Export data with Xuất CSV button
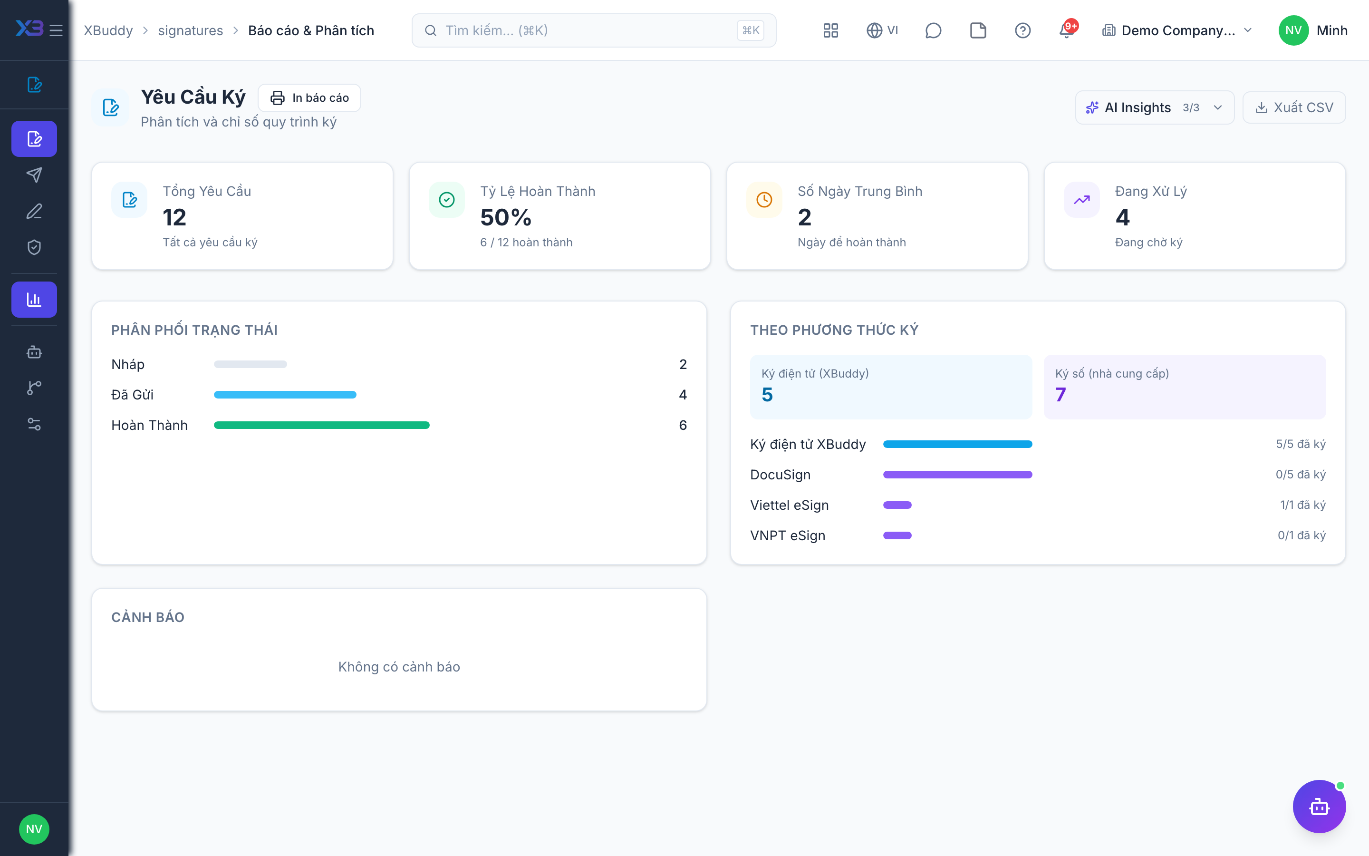The height and width of the screenshot is (856, 1369). click(1294, 107)
